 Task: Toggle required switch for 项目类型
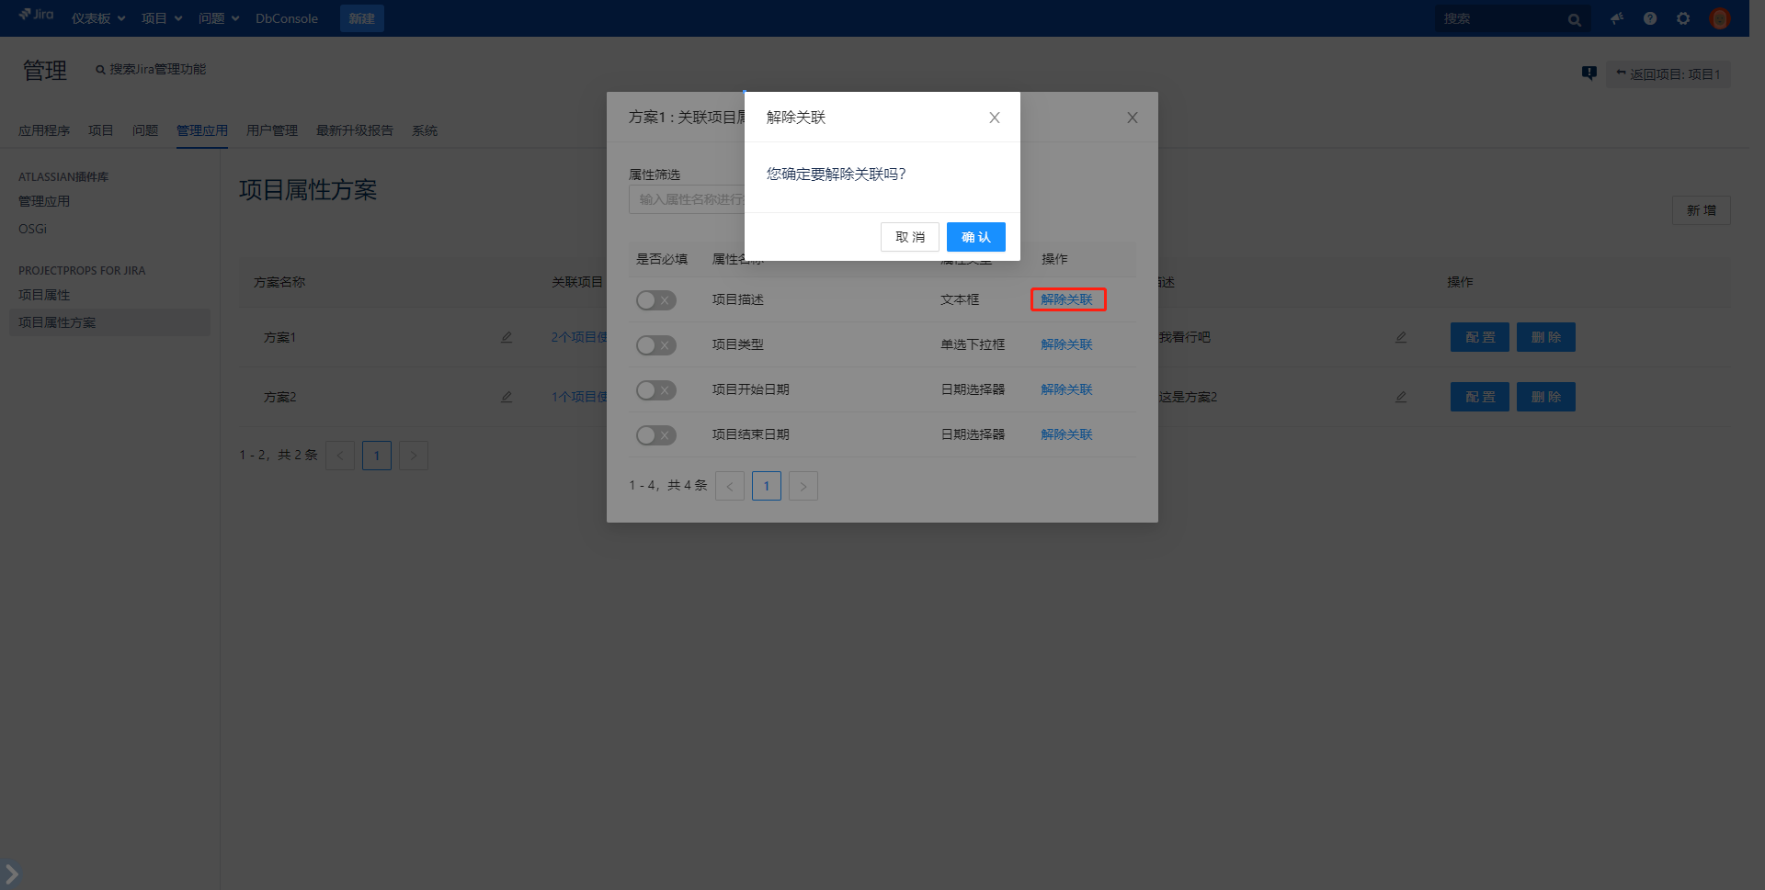[655, 345]
